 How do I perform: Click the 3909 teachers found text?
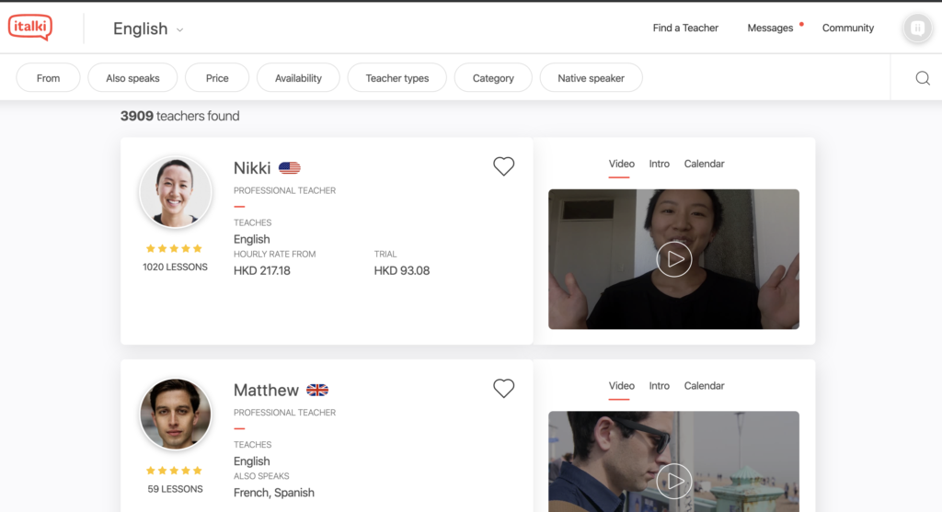coord(179,116)
